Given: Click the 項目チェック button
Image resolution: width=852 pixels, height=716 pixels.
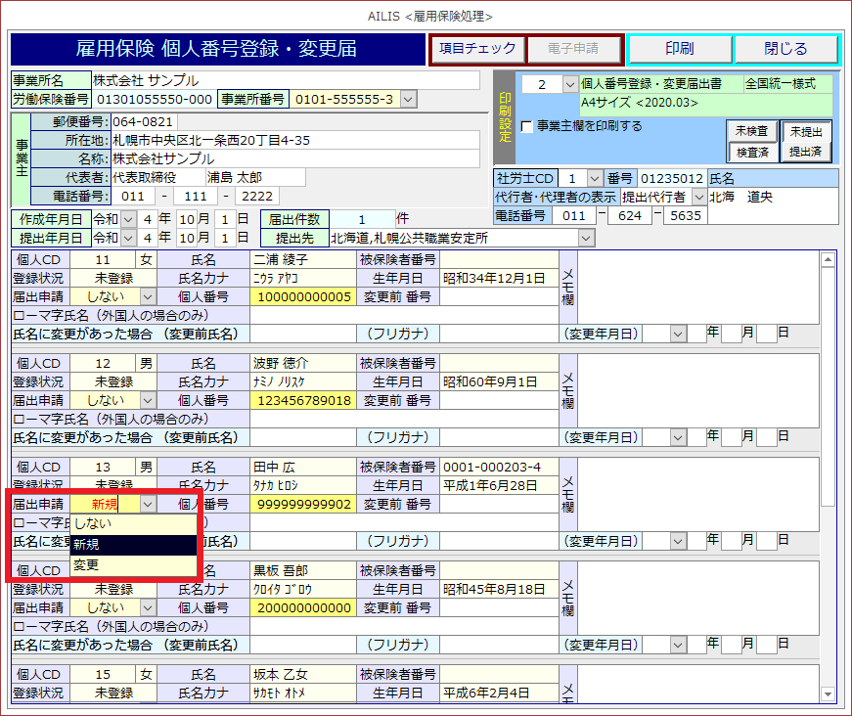Looking at the screenshot, I should [x=477, y=49].
